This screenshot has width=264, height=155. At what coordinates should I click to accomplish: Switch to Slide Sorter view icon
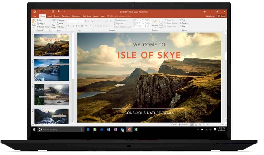click(196, 125)
